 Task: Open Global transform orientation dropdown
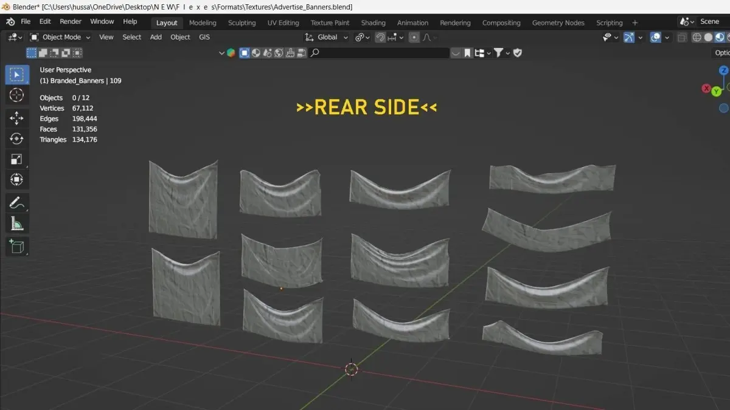(x=327, y=37)
